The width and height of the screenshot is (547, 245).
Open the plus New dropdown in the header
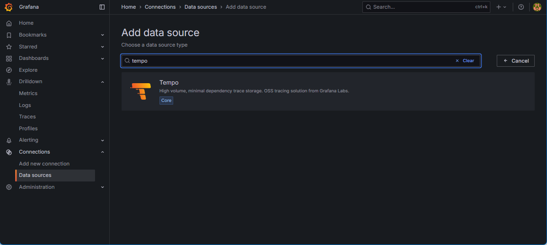[501, 7]
